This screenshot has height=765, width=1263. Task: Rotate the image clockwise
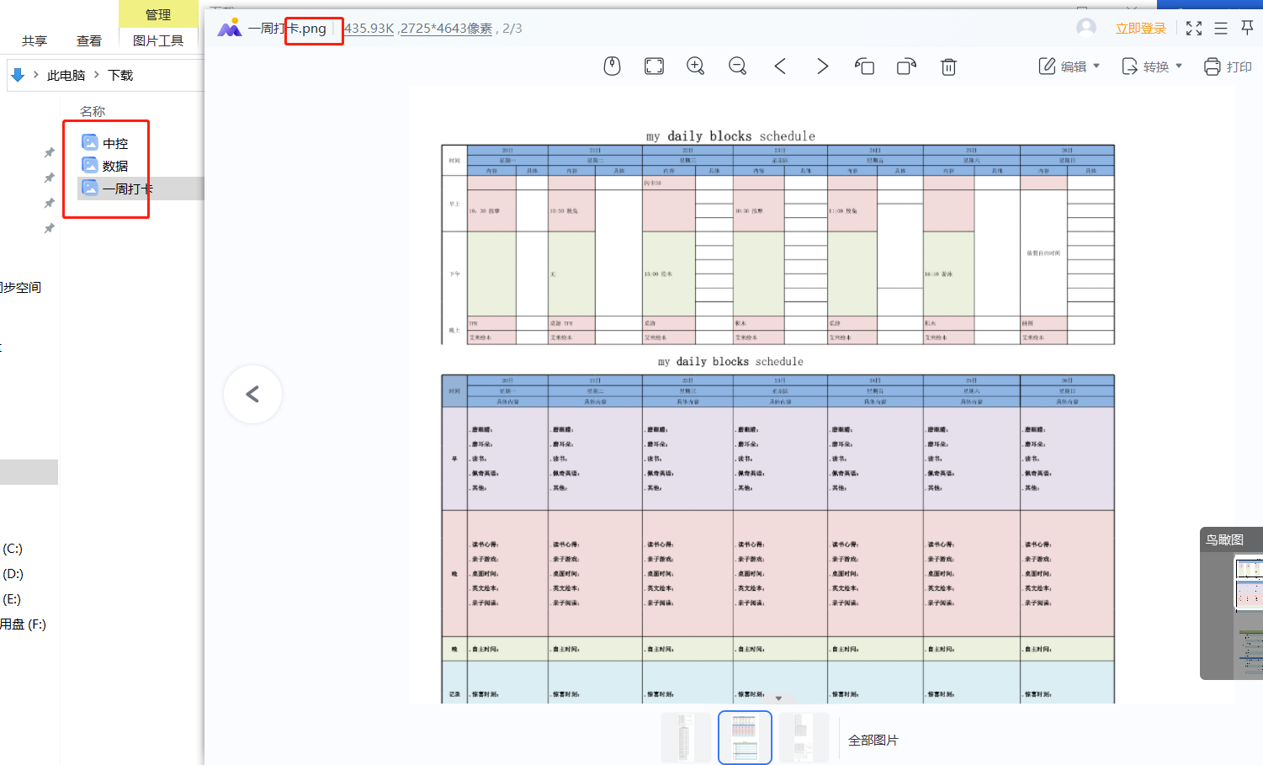tap(906, 66)
